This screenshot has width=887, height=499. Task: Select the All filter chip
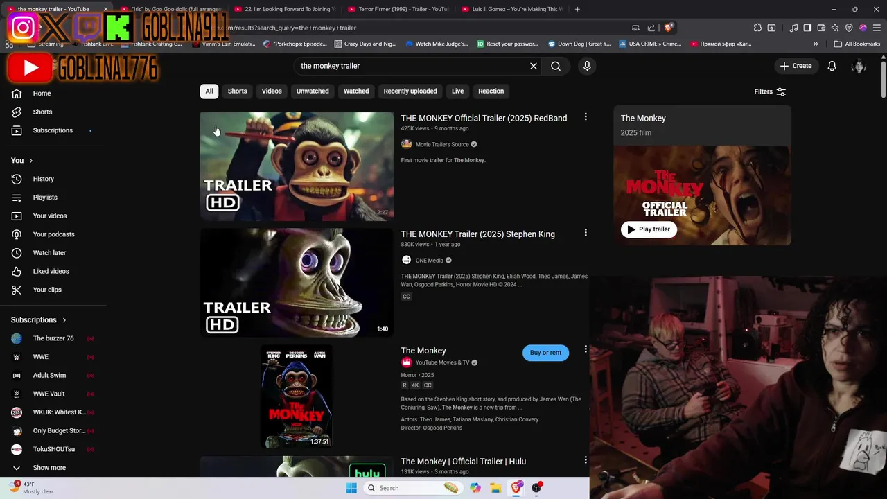(x=209, y=91)
